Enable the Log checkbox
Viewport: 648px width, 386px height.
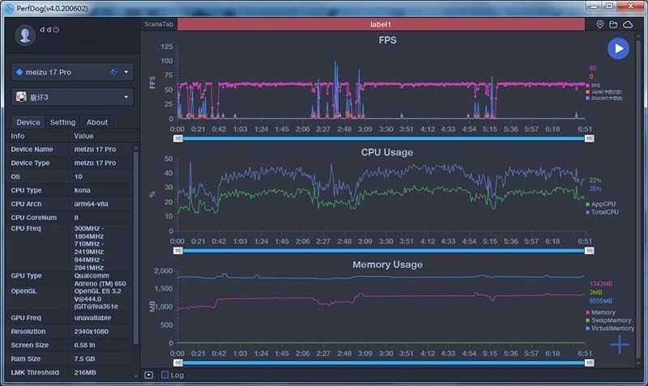click(x=165, y=375)
